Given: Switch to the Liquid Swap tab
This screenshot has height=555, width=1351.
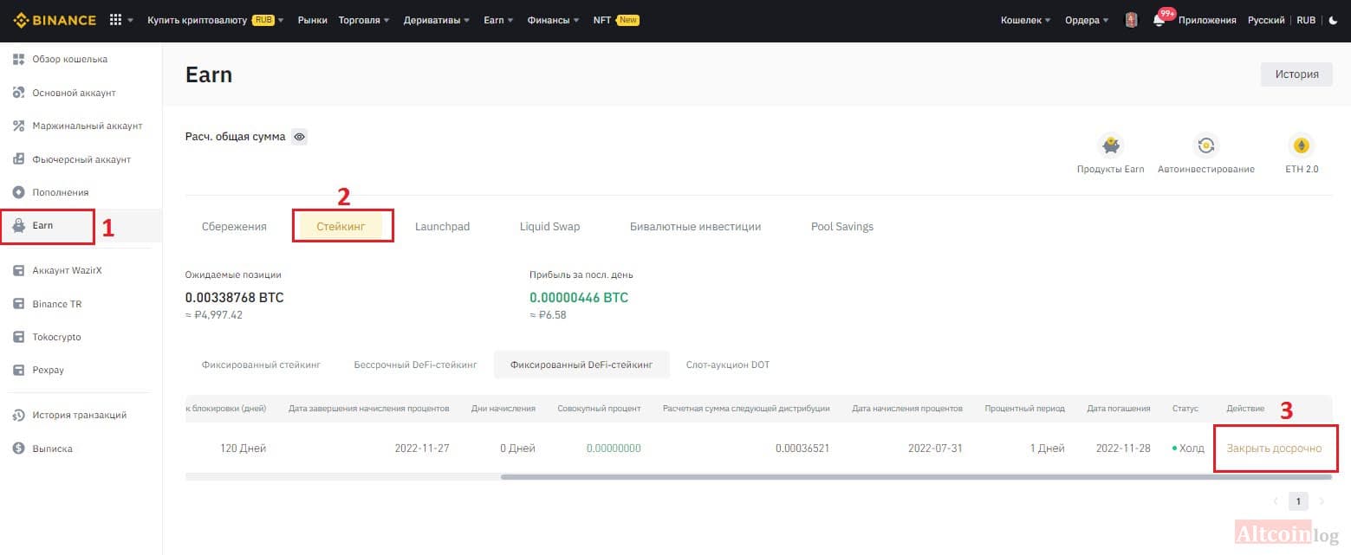Looking at the screenshot, I should [549, 227].
